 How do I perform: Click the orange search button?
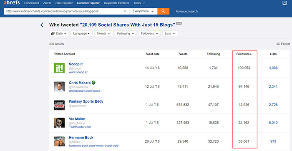click(164, 11)
